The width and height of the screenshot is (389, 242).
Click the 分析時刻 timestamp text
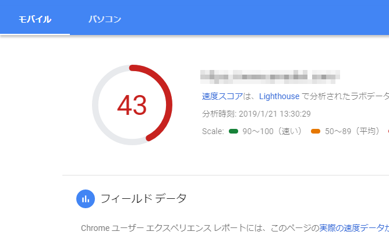(256, 114)
